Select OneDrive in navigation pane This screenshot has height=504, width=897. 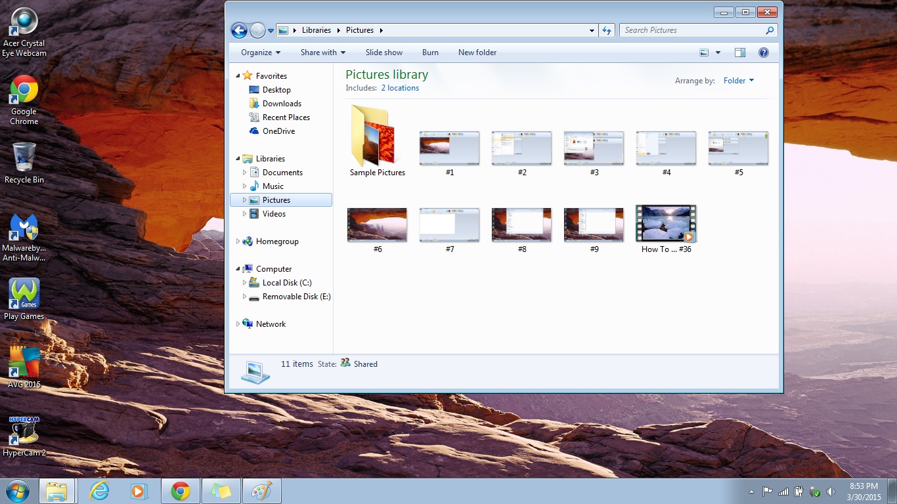point(278,131)
